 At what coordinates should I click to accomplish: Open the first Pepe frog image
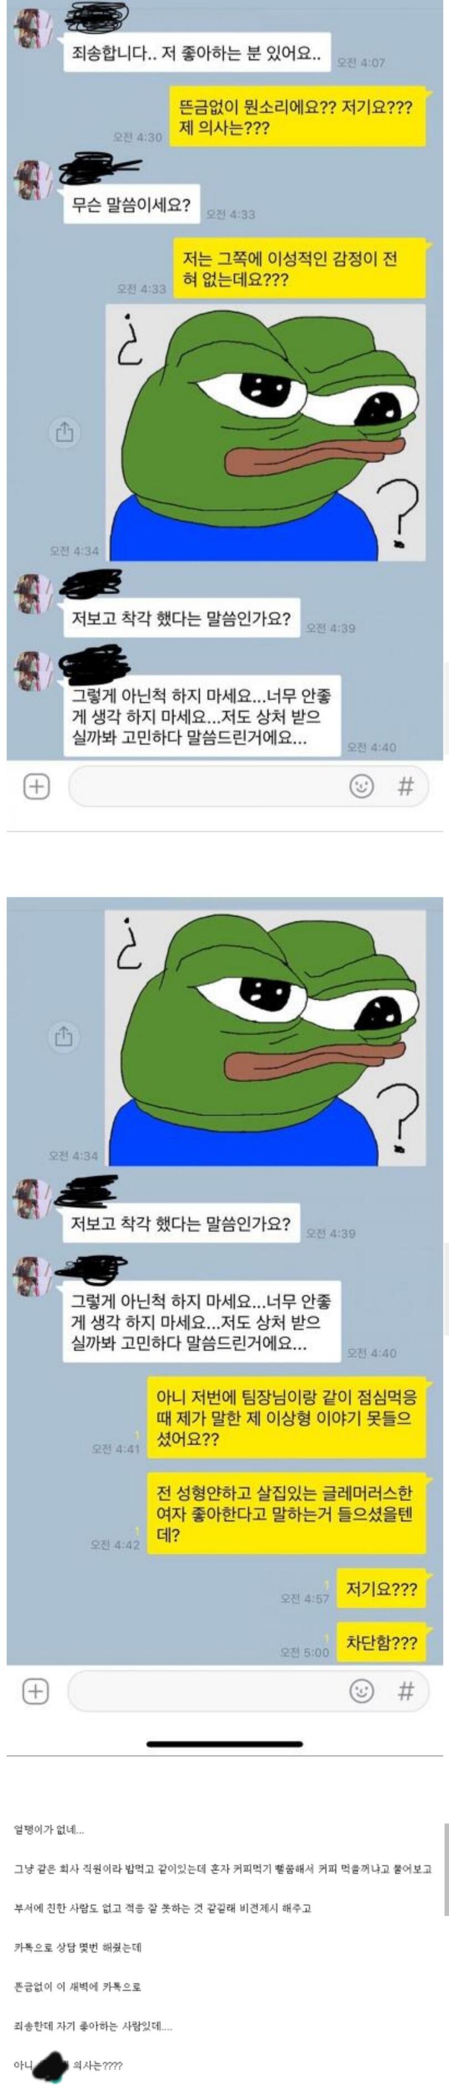coord(266,432)
